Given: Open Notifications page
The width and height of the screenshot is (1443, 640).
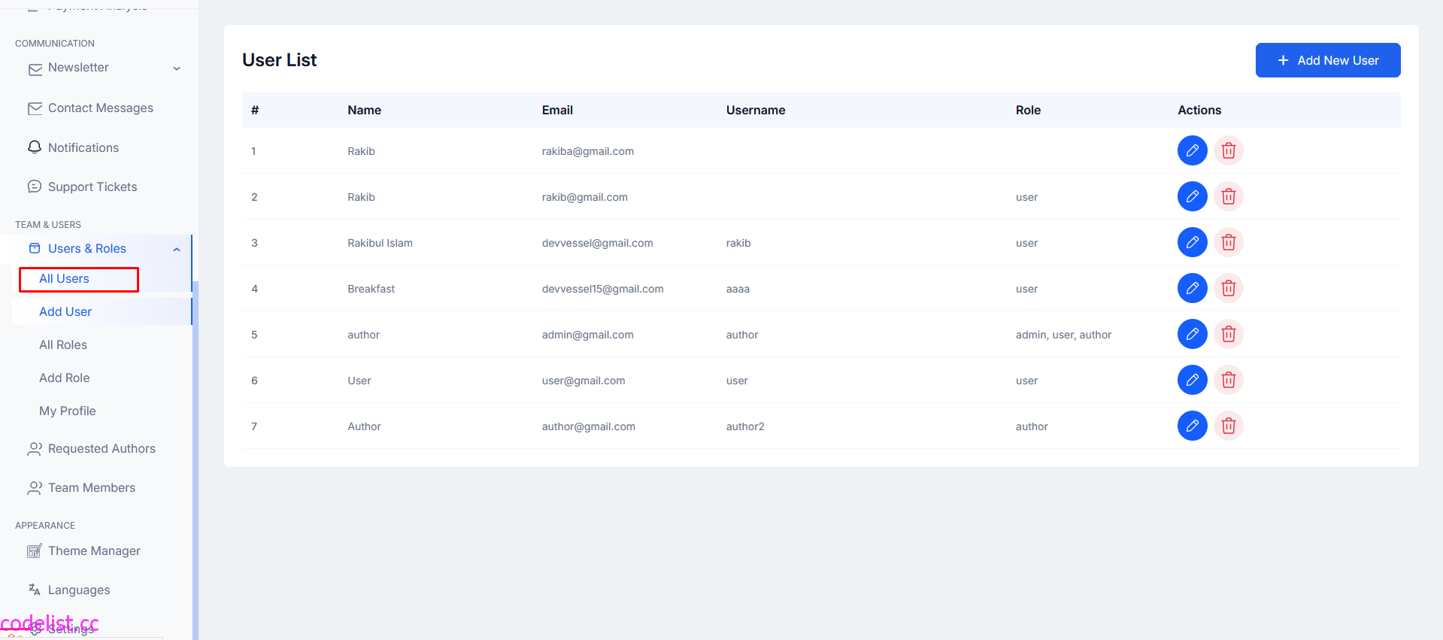Looking at the screenshot, I should pyautogui.click(x=83, y=147).
